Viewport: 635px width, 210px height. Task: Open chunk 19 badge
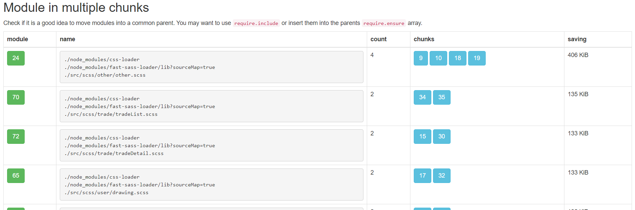[477, 58]
